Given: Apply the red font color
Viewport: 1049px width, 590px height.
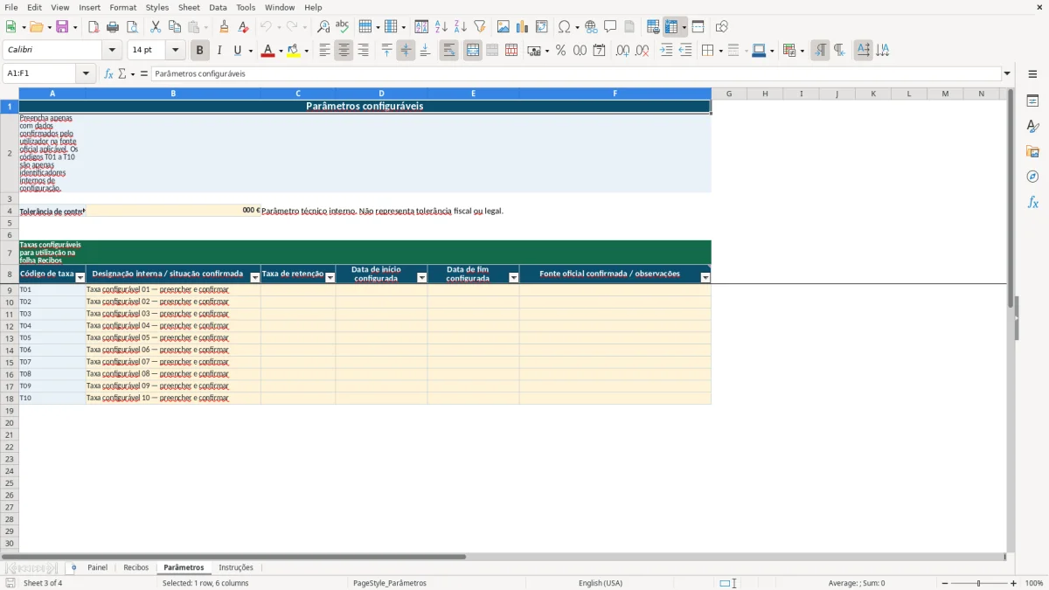Looking at the screenshot, I should click(x=267, y=51).
